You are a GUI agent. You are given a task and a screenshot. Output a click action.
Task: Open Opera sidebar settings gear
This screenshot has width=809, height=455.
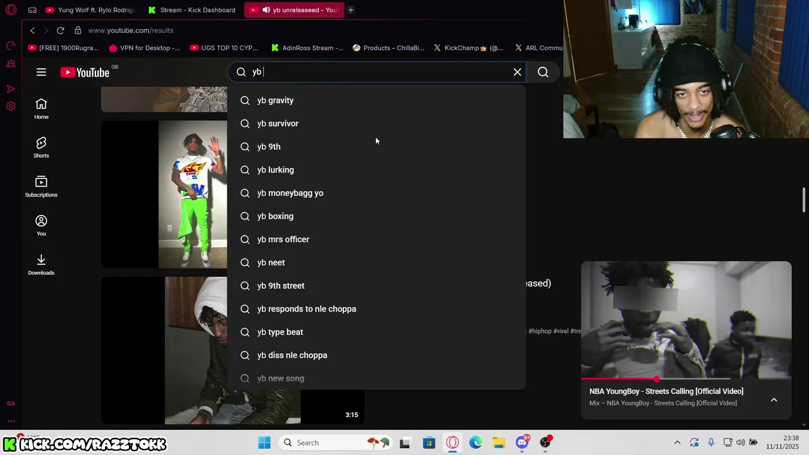pos(11,106)
